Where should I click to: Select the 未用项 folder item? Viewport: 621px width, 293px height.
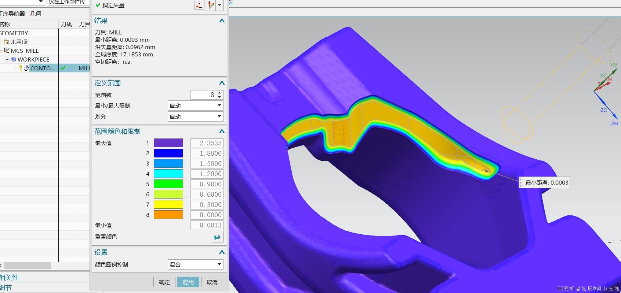click(x=19, y=42)
